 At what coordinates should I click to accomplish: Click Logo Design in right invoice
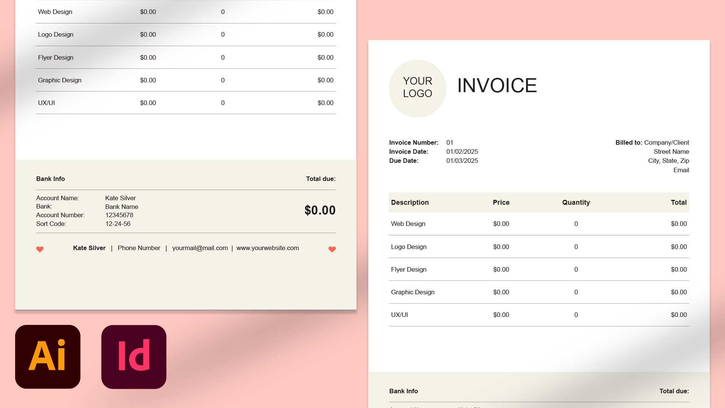(409, 247)
